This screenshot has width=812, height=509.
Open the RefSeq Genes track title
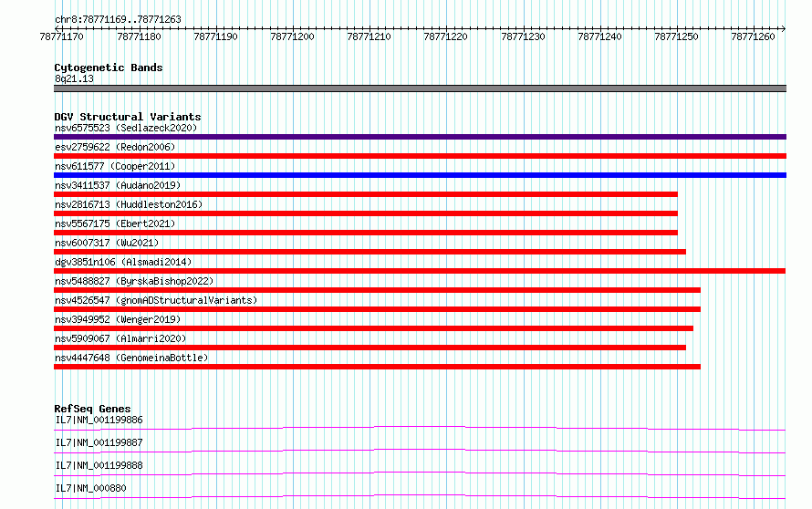[x=92, y=409]
